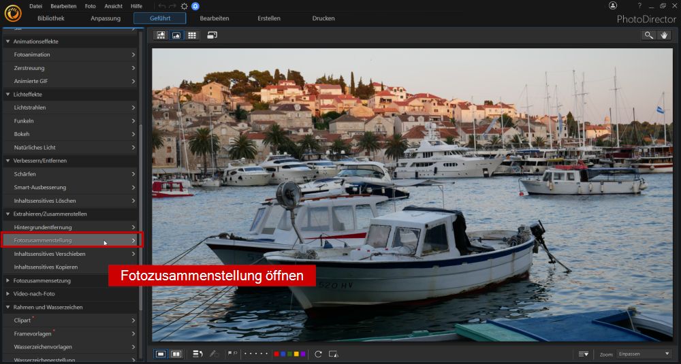Open the Zoom Einpassen dropdown
The image size is (681, 364).
pos(644,354)
